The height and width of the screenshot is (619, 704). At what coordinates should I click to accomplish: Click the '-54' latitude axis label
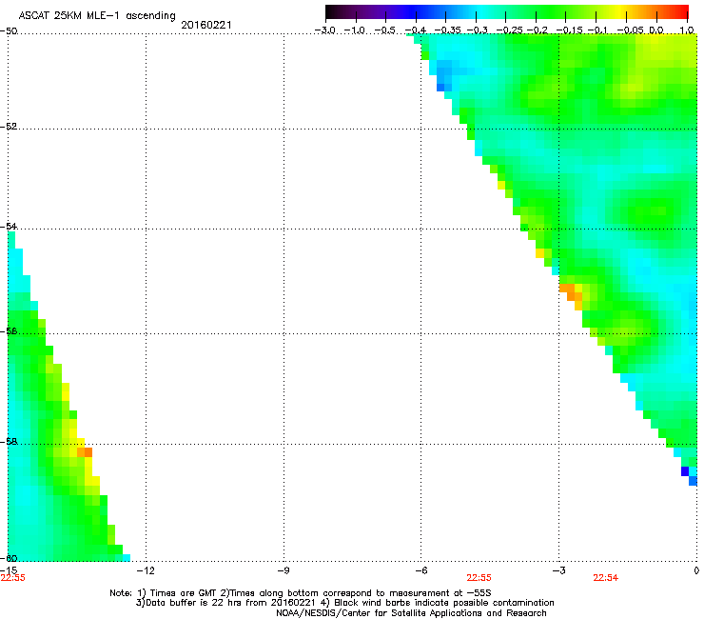[x=9, y=226]
